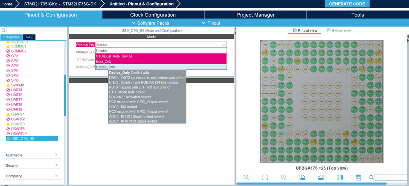Select UART5 in the peripheral list
This screenshot has width=409, height=186.
[17, 95]
